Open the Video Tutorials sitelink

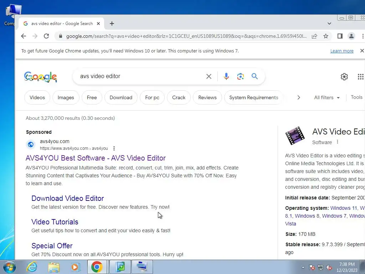[55, 222]
